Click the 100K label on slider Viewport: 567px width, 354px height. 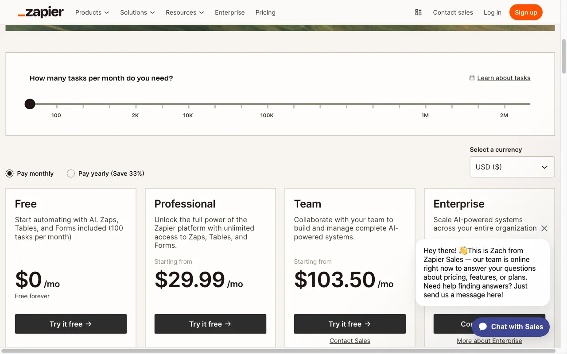267,115
